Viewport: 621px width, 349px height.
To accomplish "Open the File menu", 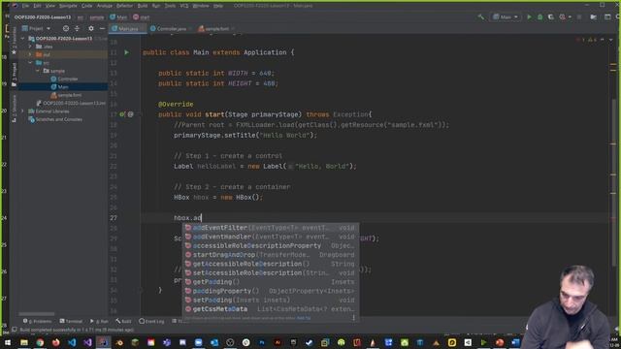I will pos(25,6).
